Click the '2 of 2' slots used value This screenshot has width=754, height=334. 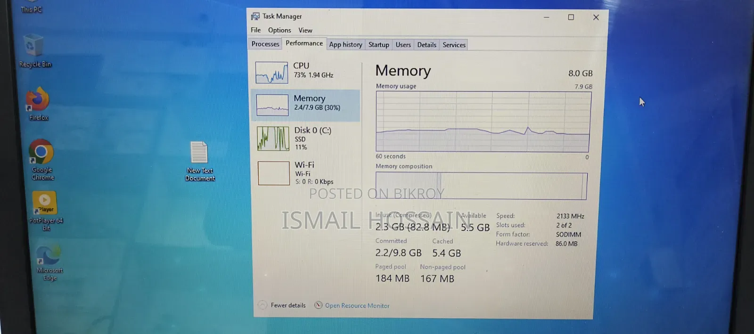point(564,225)
